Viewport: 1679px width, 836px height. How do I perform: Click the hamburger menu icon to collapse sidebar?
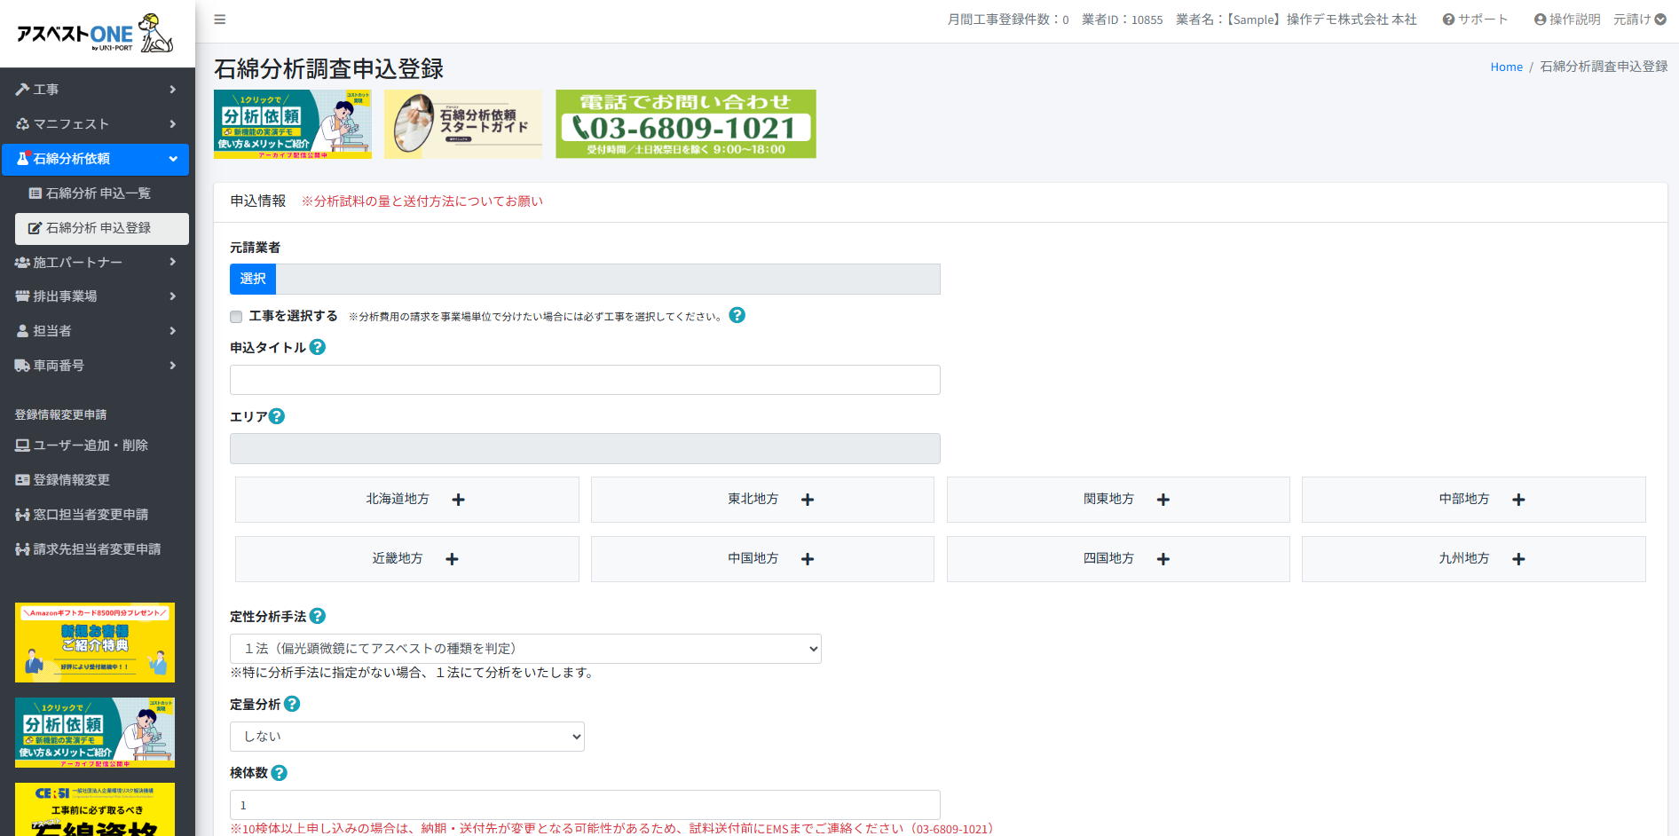(x=220, y=20)
